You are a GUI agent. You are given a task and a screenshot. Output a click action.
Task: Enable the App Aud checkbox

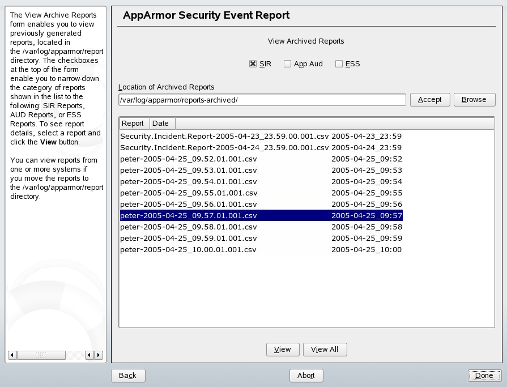point(288,64)
